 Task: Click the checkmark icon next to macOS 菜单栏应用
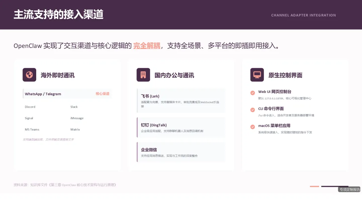click(253, 127)
